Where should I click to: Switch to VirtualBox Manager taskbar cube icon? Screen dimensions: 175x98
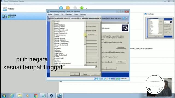51,96
